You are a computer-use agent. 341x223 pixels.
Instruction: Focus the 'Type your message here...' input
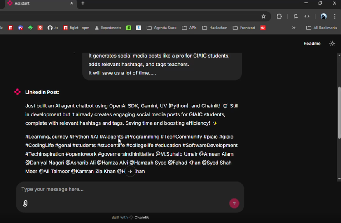[130, 189]
